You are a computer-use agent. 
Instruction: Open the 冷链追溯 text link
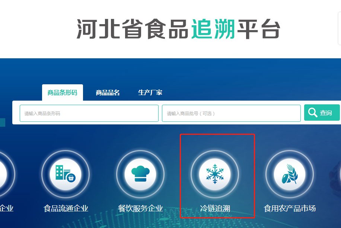click(x=215, y=208)
